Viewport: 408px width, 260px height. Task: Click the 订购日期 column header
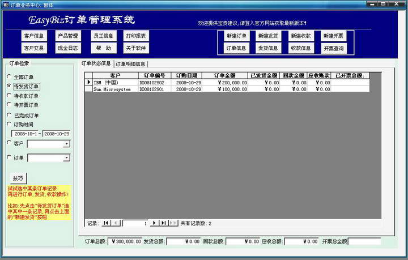coord(187,75)
